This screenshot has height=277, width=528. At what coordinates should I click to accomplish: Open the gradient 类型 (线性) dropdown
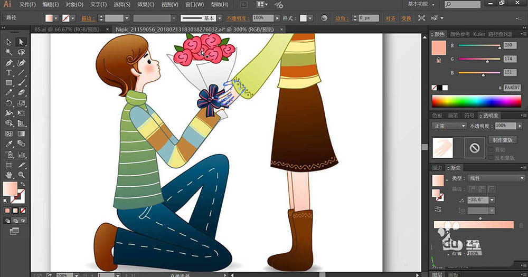pos(495,178)
